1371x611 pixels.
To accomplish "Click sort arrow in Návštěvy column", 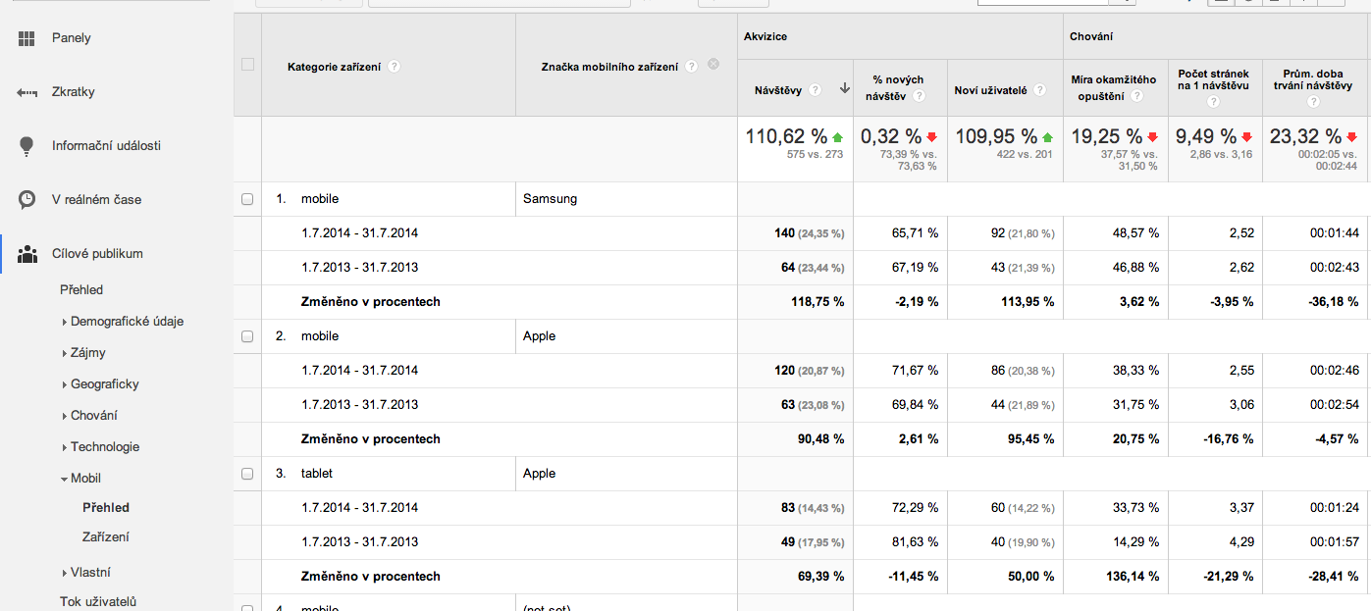I will click(x=844, y=89).
